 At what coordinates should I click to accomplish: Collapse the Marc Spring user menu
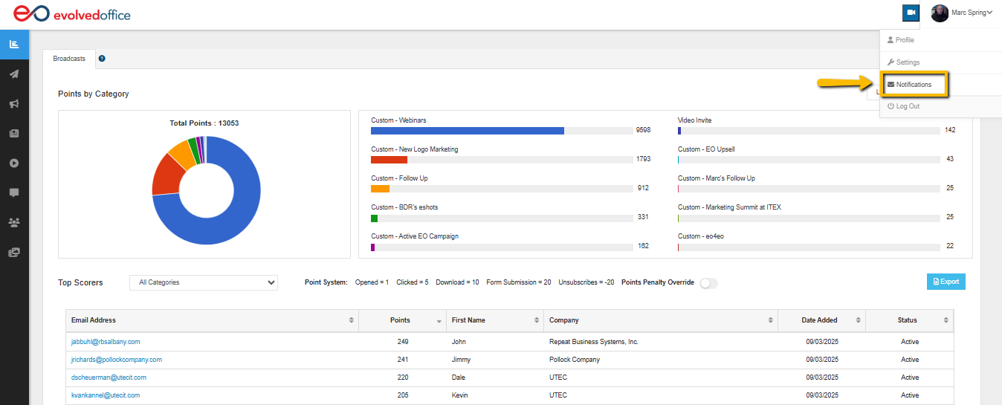pyautogui.click(x=963, y=13)
